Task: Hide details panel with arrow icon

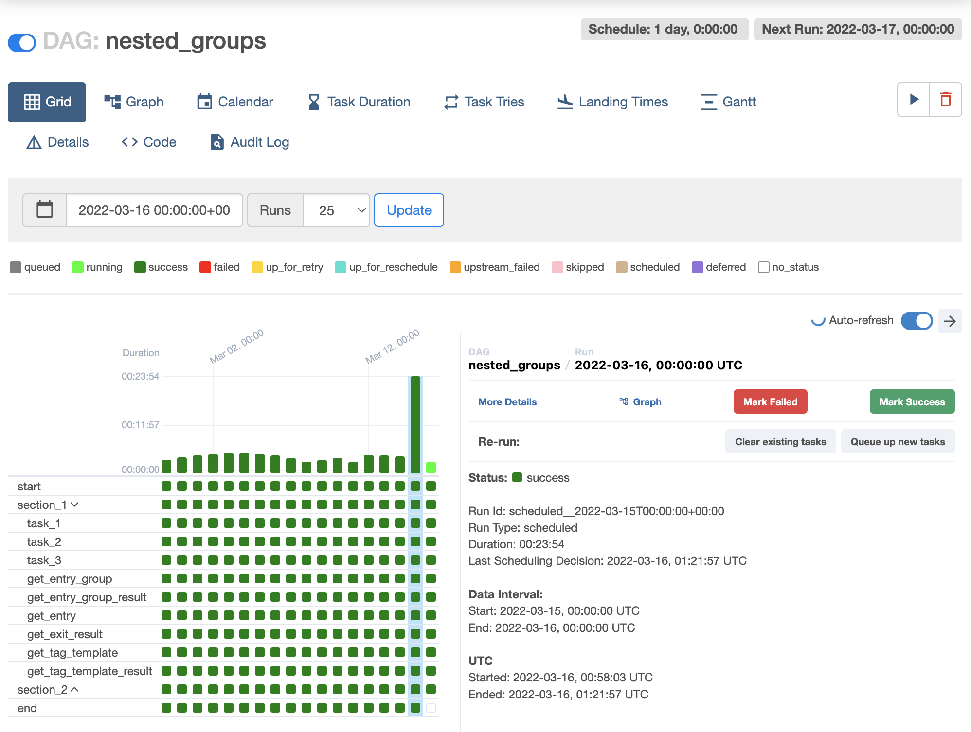Action: 950,321
